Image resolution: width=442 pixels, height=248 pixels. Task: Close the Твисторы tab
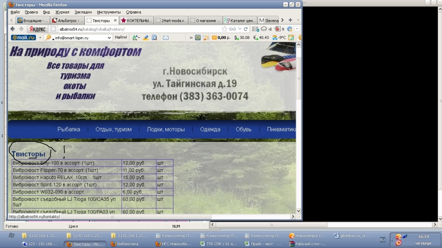point(115,20)
